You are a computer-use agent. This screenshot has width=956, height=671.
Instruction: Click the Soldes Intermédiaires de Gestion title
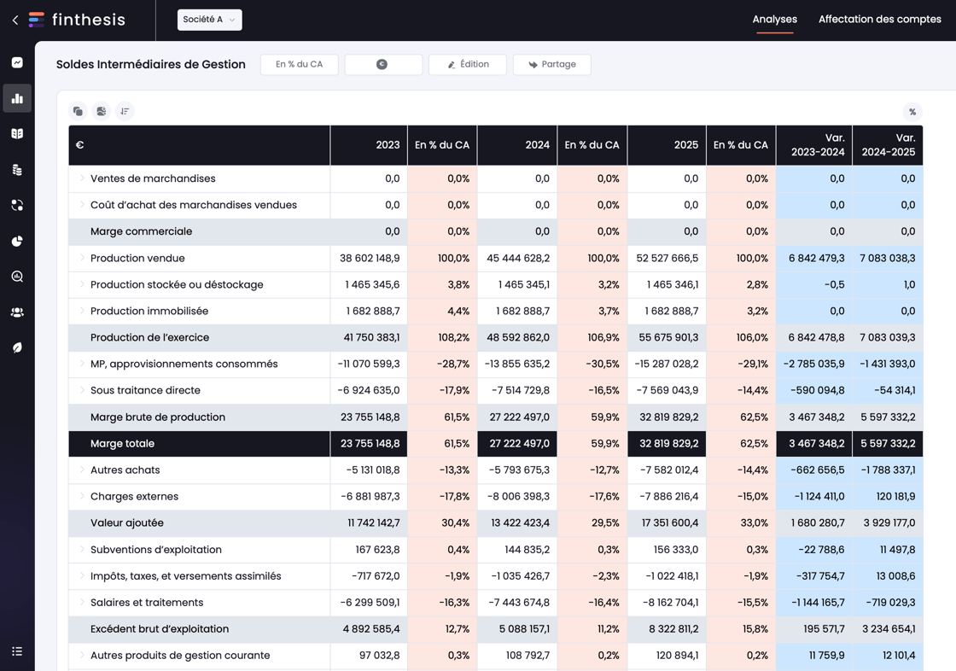150,64
